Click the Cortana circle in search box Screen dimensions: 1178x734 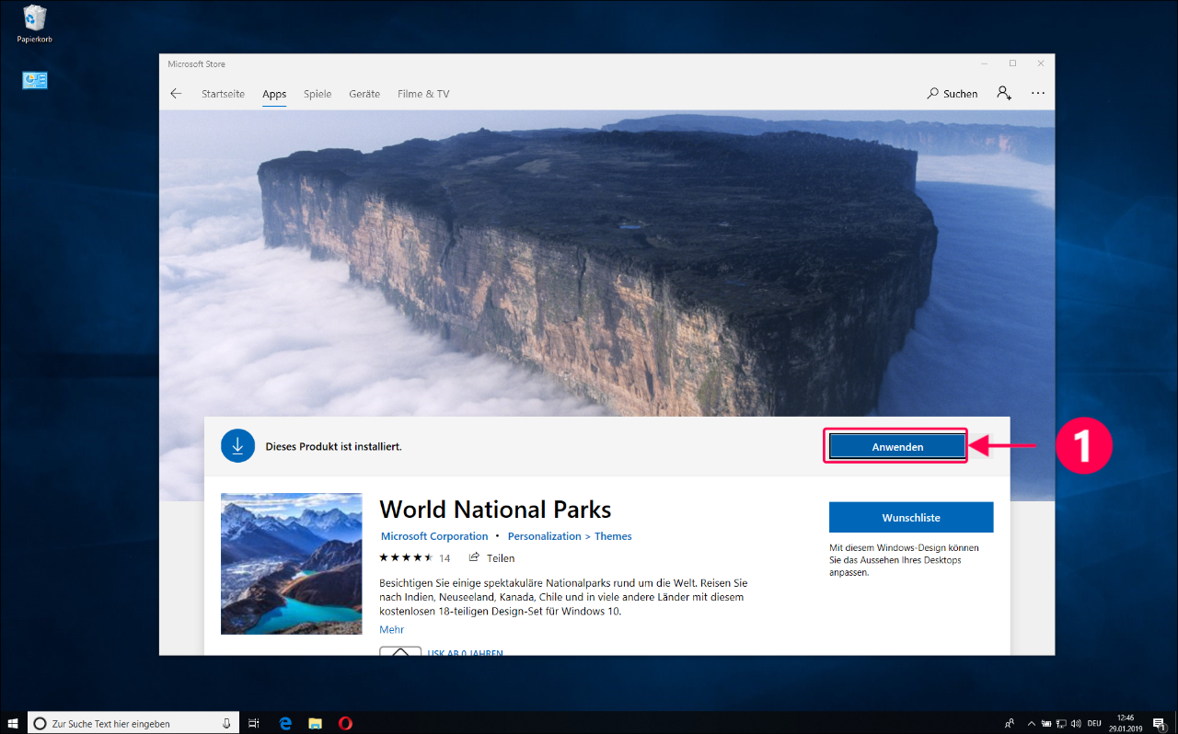[40, 724]
